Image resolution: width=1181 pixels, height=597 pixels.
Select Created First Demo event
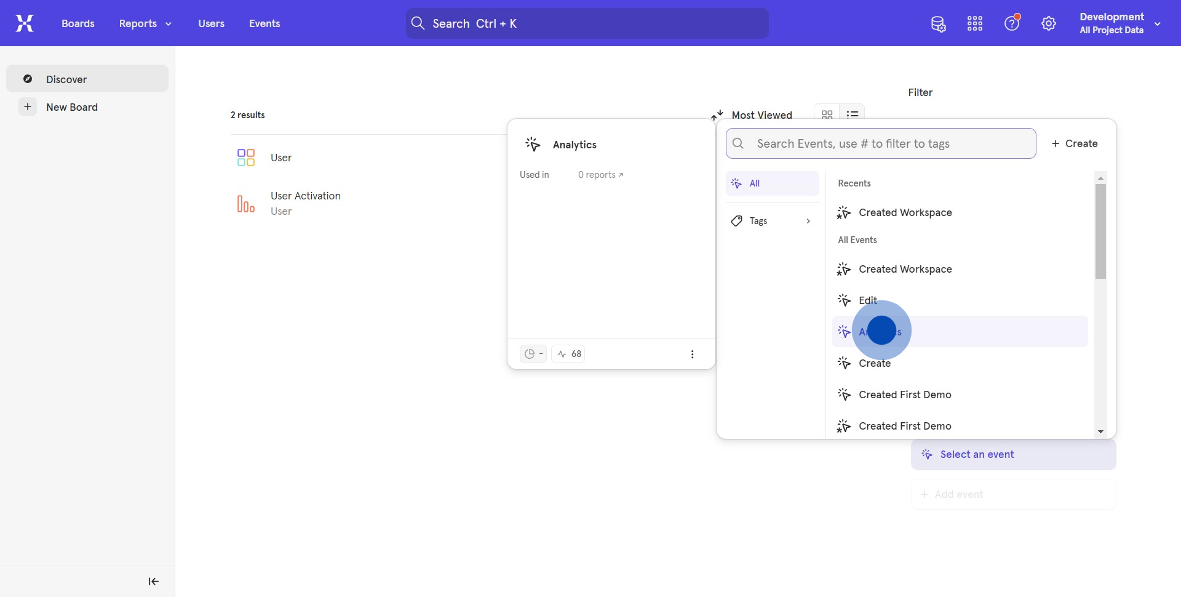point(904,395)
